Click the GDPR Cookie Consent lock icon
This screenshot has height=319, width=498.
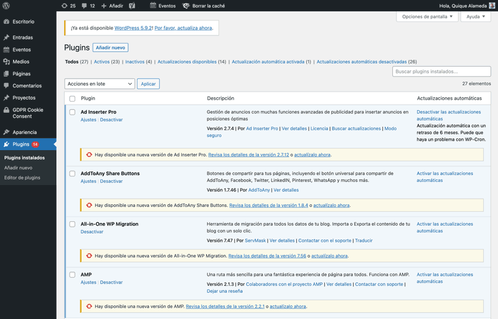(x=6, y=110)
